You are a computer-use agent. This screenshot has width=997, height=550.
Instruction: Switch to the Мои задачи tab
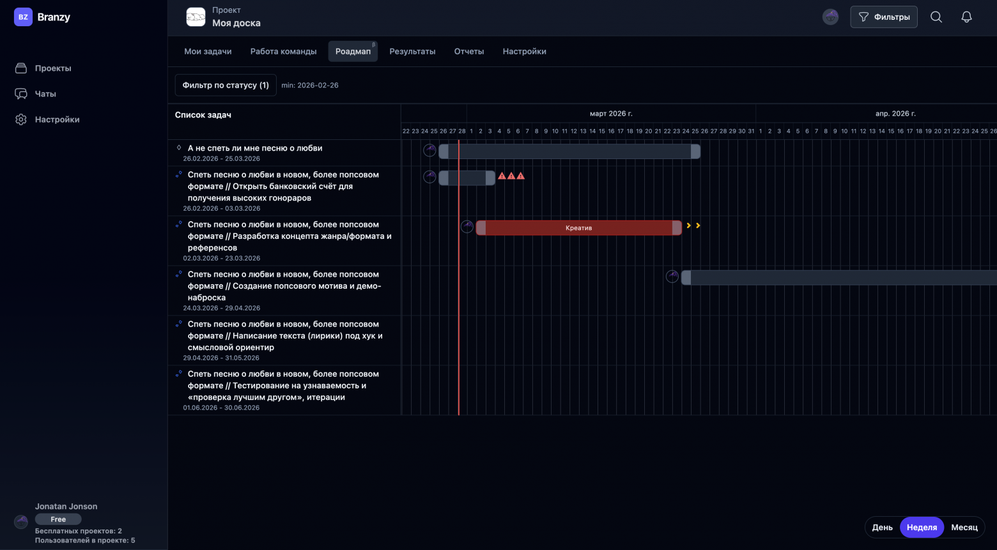pos(208,51)
